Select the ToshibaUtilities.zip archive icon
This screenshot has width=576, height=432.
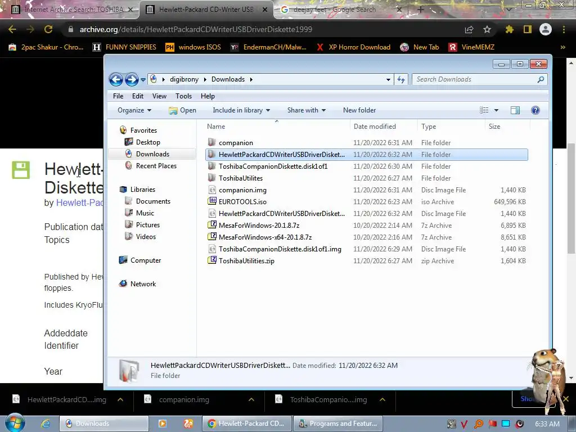[212, 260]
